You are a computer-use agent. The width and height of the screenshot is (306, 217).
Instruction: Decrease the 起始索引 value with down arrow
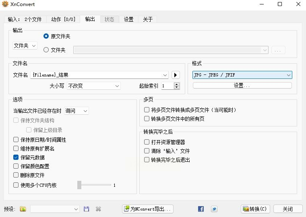coord(177,88)
